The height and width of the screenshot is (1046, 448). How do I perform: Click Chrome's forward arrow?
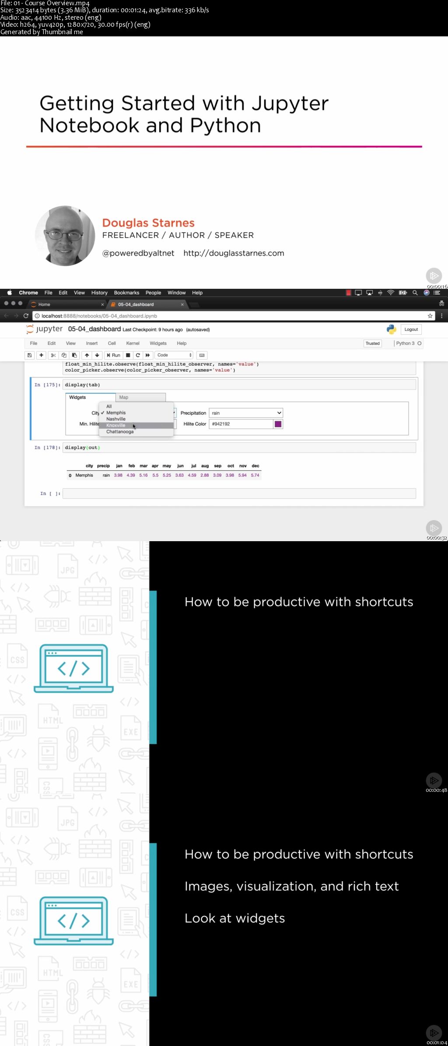click(16, 316)
